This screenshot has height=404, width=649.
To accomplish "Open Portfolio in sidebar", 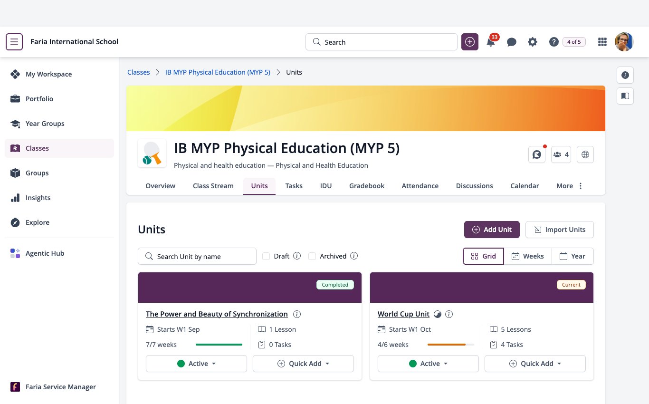I will (x=59, y=99).
